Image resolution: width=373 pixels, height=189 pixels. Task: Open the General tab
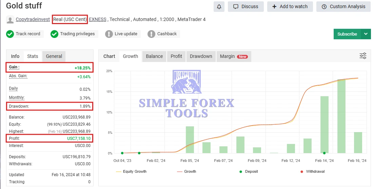(x=54, y=56)
